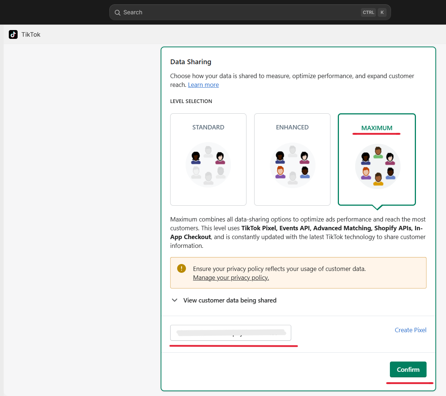
Task: Click the Create Pixel link
Action: (x=410, y=330)
